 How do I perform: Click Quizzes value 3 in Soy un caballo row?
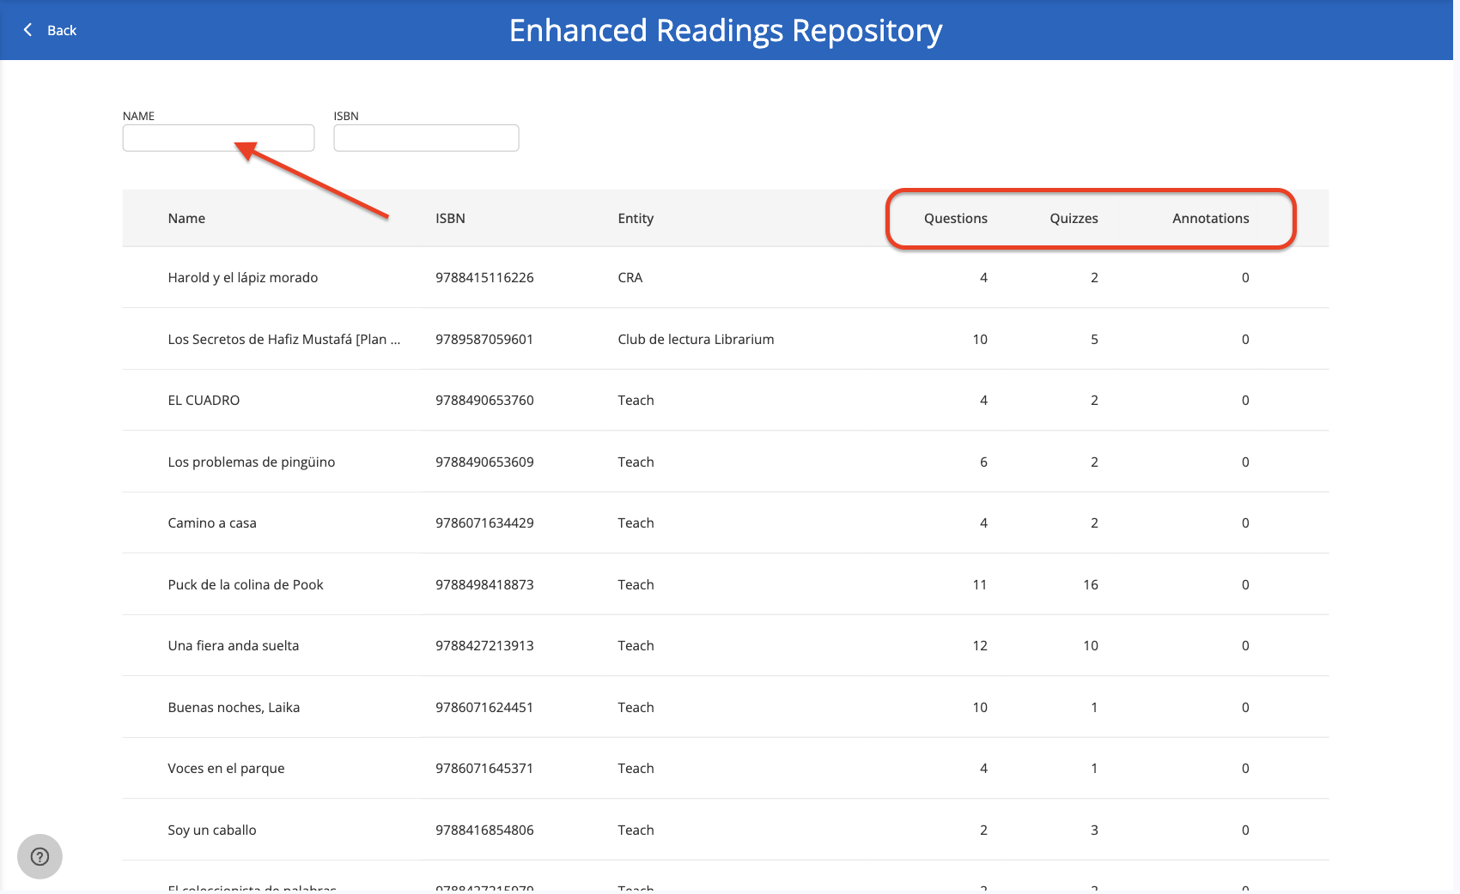pos(1094,830)
